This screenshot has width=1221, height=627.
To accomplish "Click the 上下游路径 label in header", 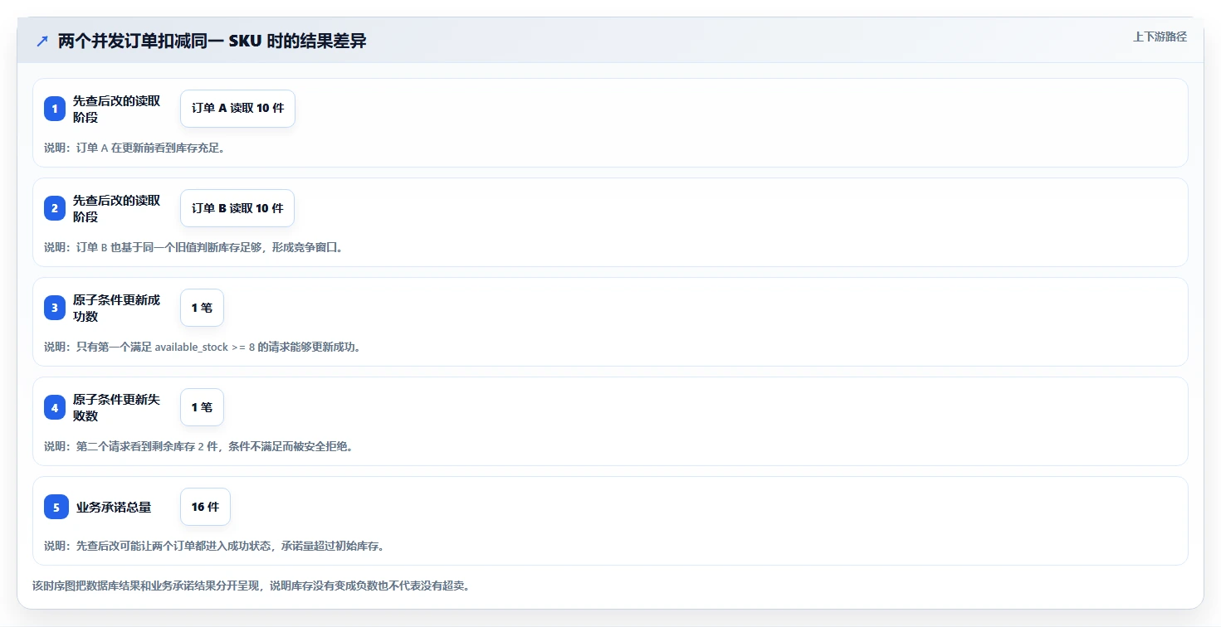I will [x=1160, y=36].
